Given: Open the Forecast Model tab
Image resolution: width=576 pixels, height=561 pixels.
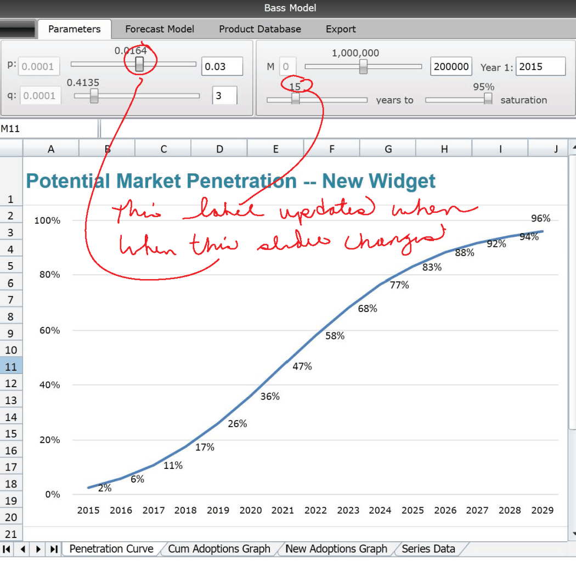Looking at the screenshot, I should click(x=160, y=29).
